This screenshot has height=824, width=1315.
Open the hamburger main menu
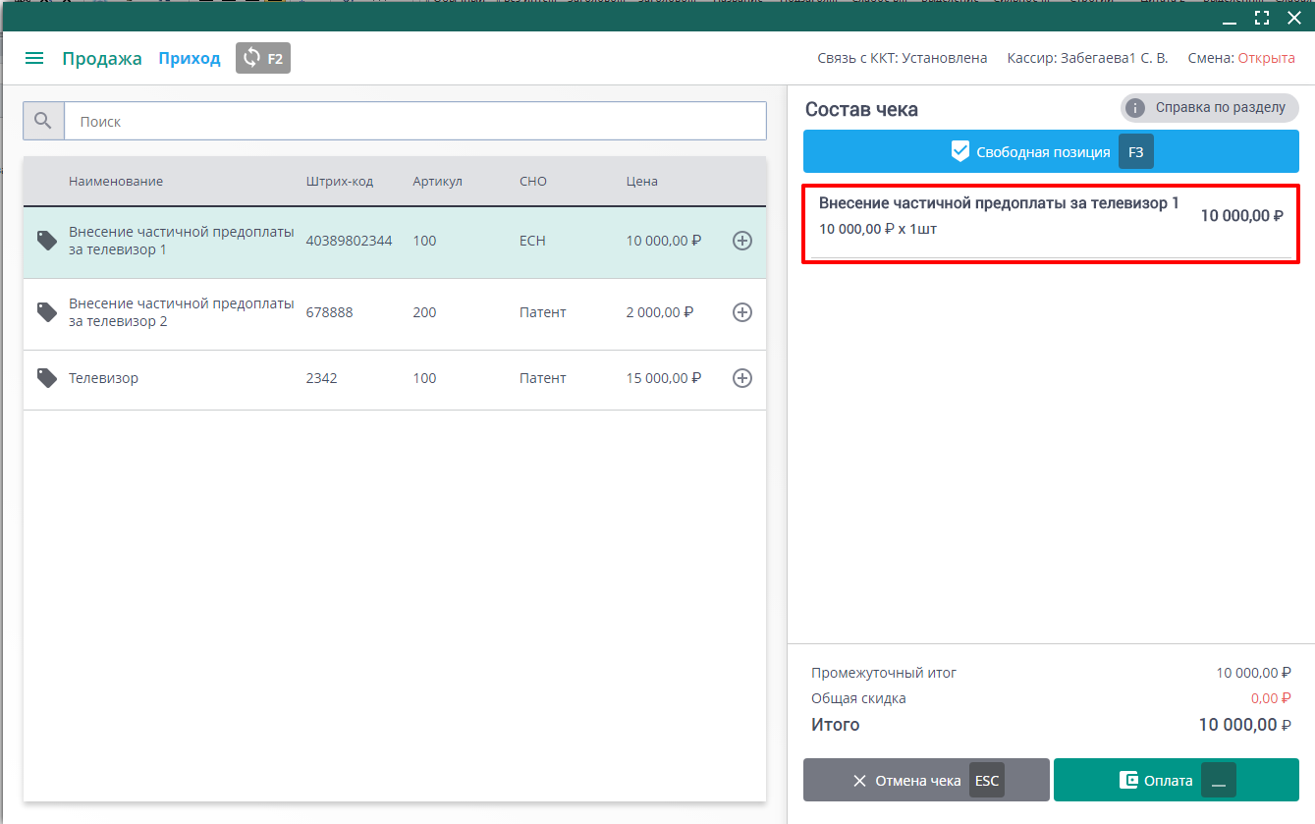click(x=34, y=58)
